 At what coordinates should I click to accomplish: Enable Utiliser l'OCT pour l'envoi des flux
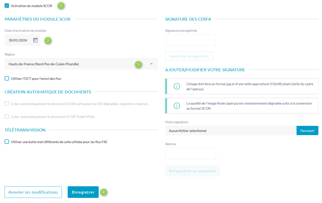(x=7, y=78)
